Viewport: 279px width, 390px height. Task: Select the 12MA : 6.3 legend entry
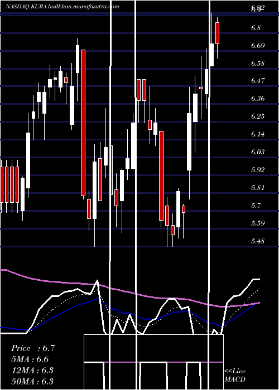(x=33, y=370)
